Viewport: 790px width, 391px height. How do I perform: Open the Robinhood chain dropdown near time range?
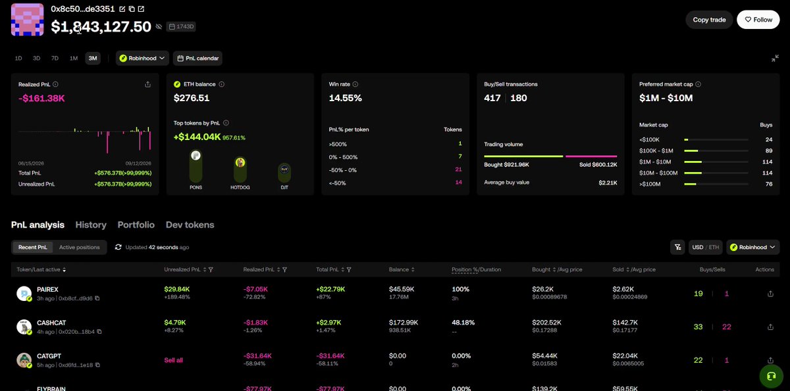[143, 58]
